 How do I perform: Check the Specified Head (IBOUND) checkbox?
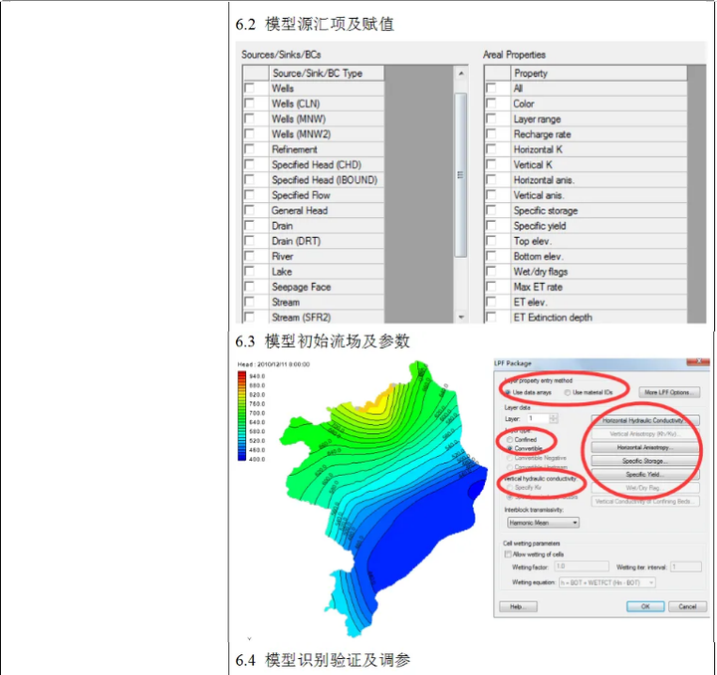pyautogui.click(x=250, y=179)
